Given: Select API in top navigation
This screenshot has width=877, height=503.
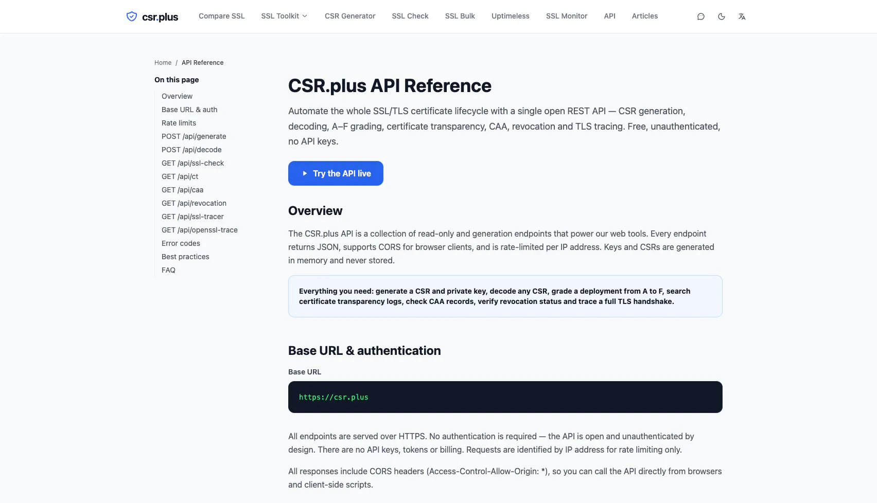Looking at the screenshot, I should point(610,16).
